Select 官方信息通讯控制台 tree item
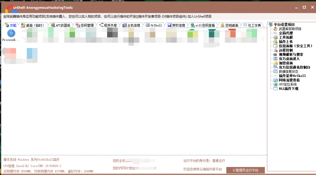Image resolution: width=316 pixels, height=175 pixels. point(294,67)
